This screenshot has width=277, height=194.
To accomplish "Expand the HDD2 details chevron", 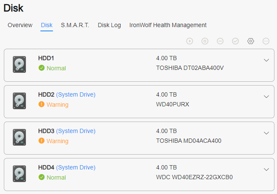I will pyautogui.click(x=266, y=97).
